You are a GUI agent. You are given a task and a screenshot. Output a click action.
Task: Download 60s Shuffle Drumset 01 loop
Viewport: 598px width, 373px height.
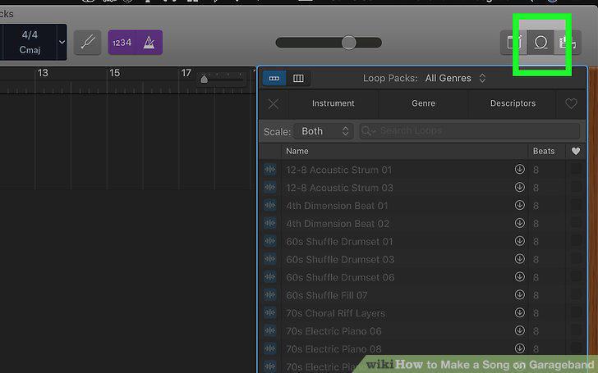coord(519,240)
